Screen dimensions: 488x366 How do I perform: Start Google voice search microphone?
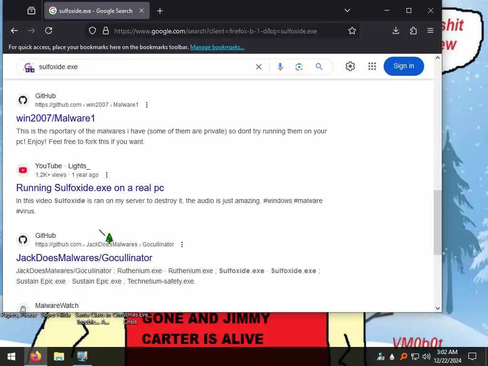click(280, 67)
